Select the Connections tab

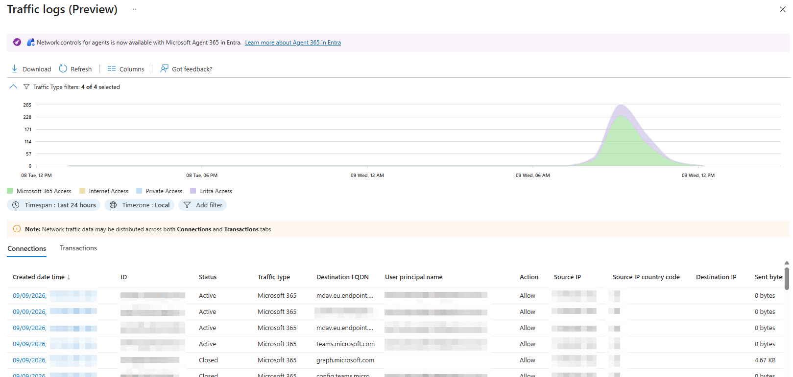pyautogui.click(x=27, y=248)
